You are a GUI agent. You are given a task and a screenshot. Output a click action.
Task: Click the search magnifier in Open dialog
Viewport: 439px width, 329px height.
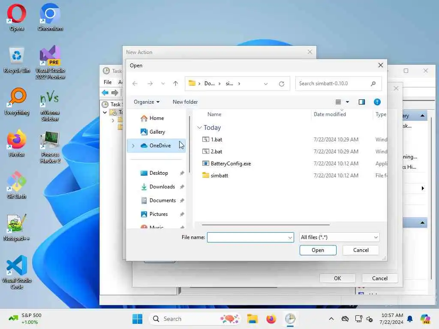tap(373, 84)
